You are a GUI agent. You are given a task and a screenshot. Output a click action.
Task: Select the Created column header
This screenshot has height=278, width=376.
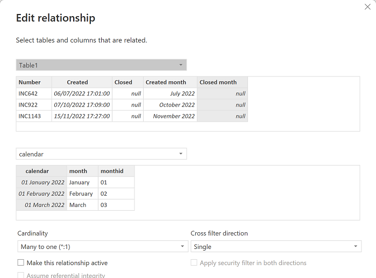[77, 82]
